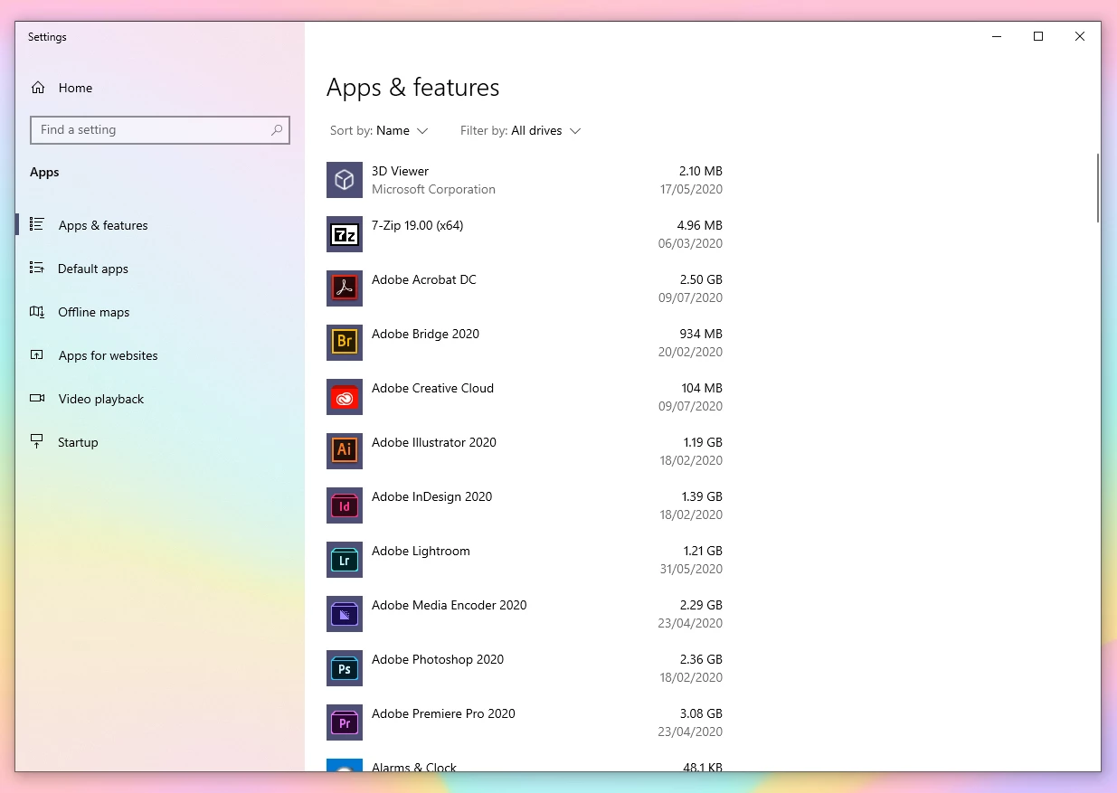Maximize the Settings window

click(x=1038, y=36)
